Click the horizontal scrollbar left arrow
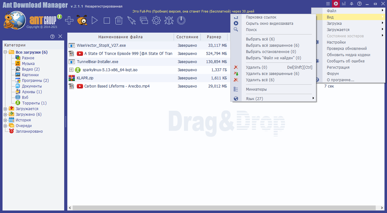This screenshot has height=213, width=387. (x=70, y=208)
